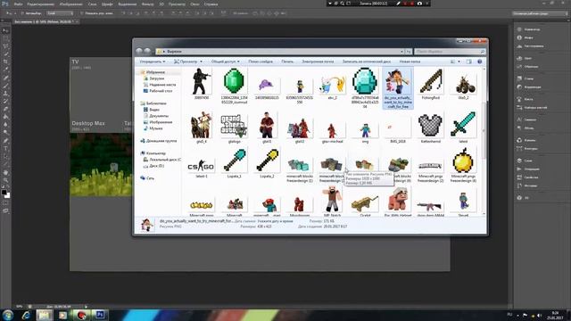Select the Hand tool in Photoshop
Image resolution: width=571 pixels, height=321 pixels.
pos(5,172)
